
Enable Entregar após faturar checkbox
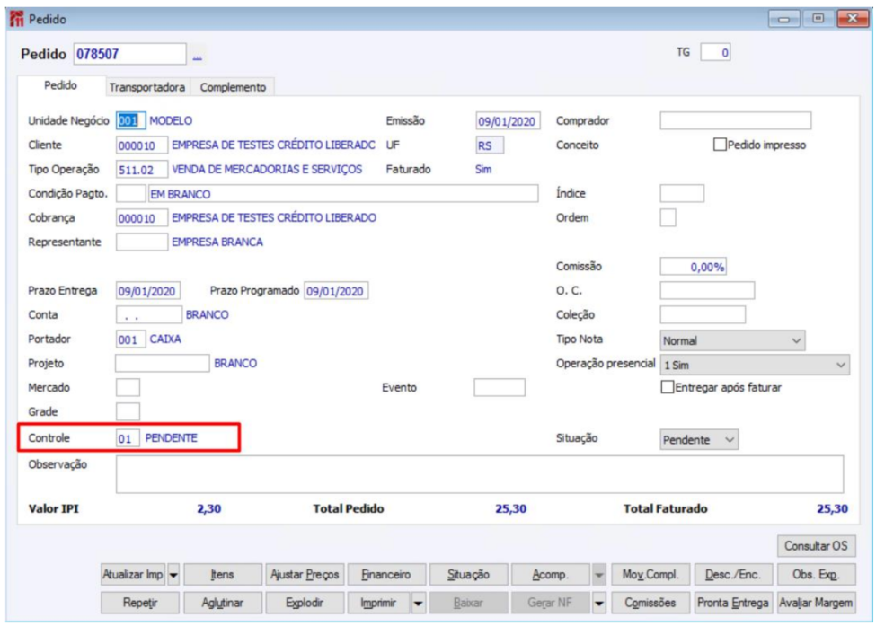(667, 387)
